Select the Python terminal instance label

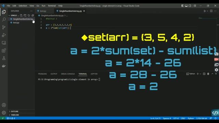191,74
